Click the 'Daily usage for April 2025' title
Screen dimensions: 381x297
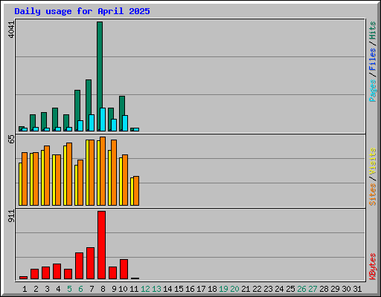pyautogui.click(x=82, y=11)
